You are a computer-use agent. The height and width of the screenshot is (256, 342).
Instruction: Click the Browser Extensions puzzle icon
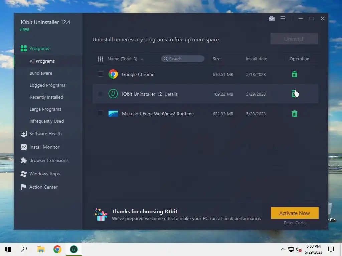pos(24,160)
